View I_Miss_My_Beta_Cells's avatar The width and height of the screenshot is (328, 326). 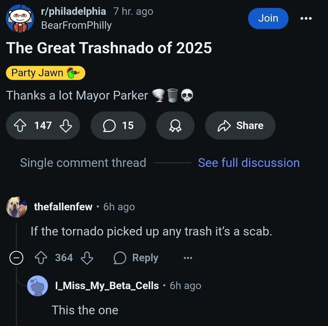click(x=38, y=286)
